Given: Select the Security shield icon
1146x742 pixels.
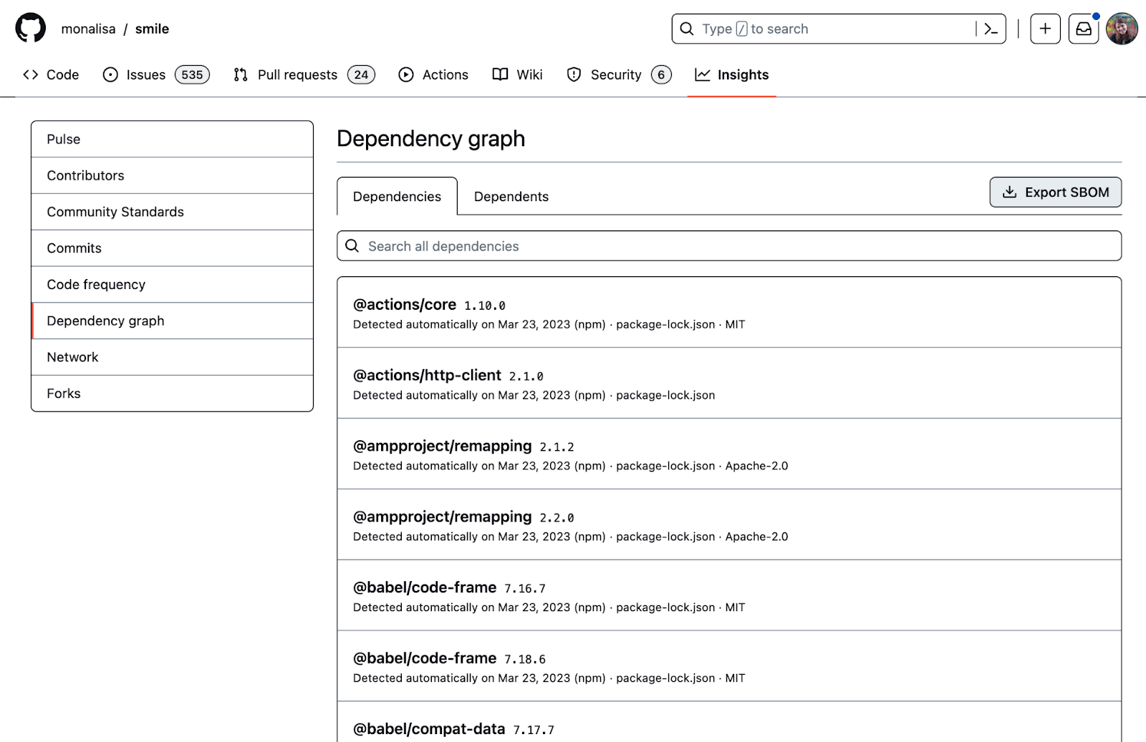Looking at the screenshot, I should click(x=574, y=74).
